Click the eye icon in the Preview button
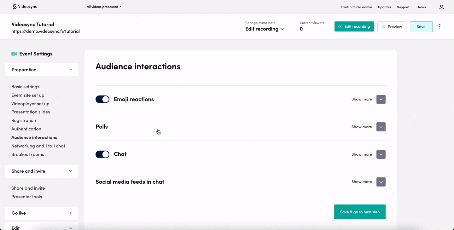This screenshot has height=230, width=454. click(x=383, y=26)
